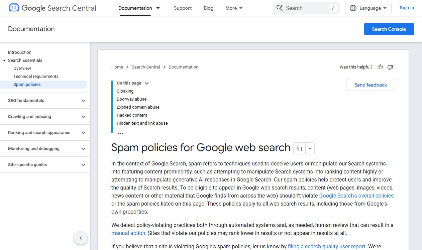Click the globe Language icon
The image size is (422, 250).
[353, 8]
